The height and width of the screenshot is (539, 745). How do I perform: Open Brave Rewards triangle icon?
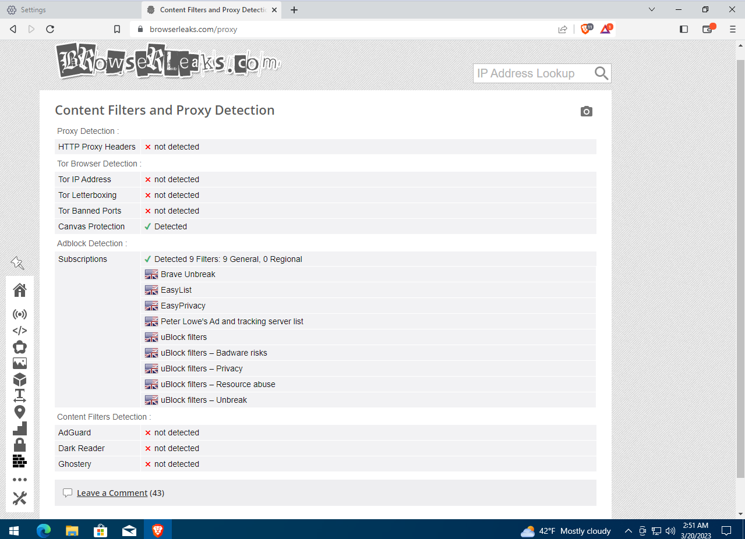(606, 29)
